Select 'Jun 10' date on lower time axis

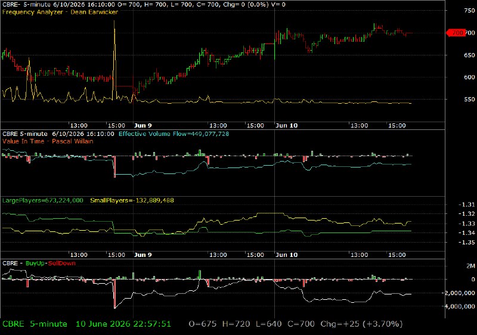click(287, 255)
